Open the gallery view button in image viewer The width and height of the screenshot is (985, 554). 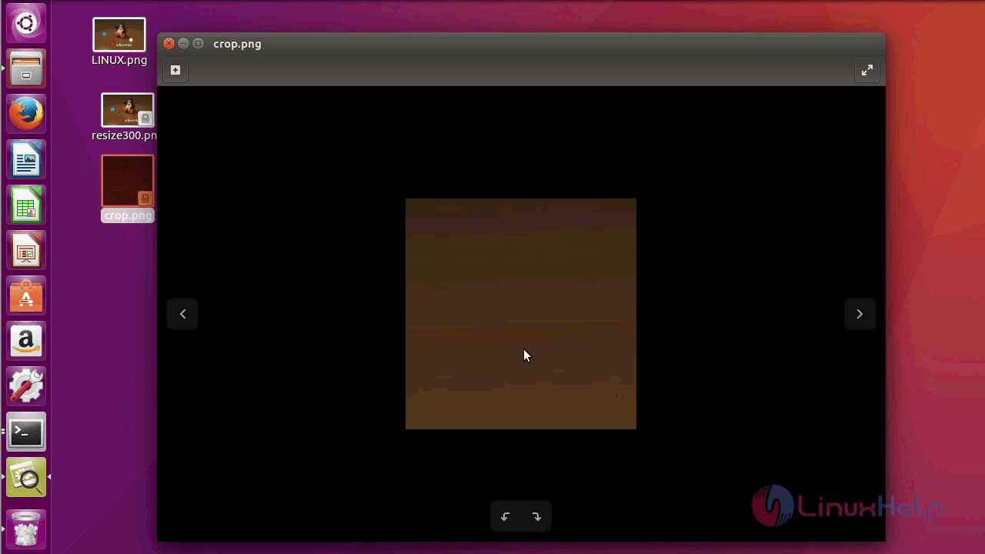coord(175,70)
